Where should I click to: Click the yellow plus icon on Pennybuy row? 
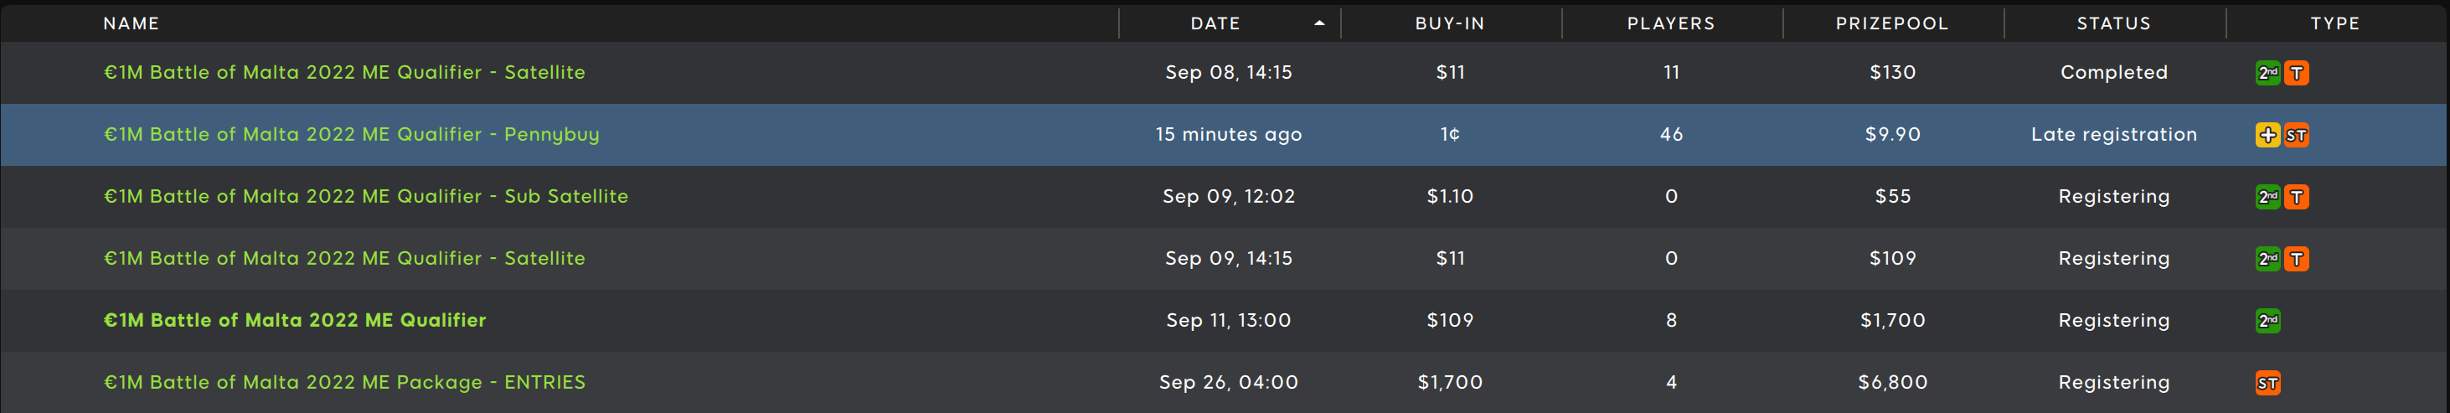click(x=2267, y=135)
